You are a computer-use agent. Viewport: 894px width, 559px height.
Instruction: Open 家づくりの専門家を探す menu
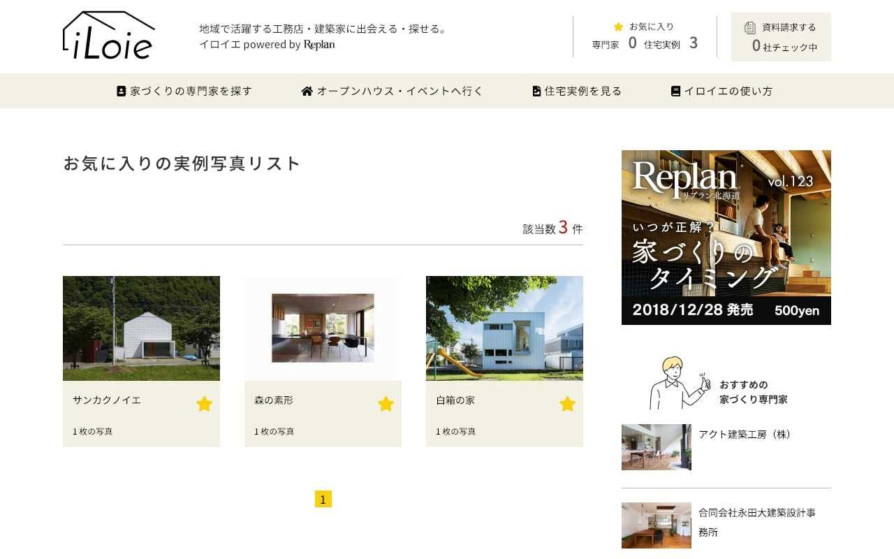[x=184, y=91]
